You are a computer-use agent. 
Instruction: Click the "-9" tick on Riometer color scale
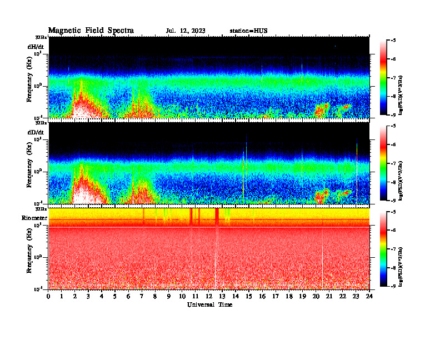pyautogui.click(x=393, y=286)
